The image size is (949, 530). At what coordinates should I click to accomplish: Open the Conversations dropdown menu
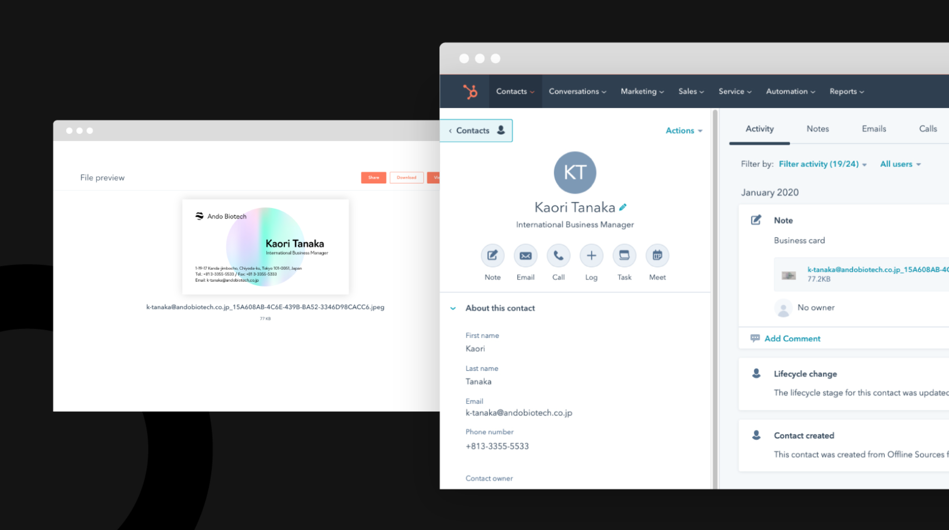click(576, 91)
